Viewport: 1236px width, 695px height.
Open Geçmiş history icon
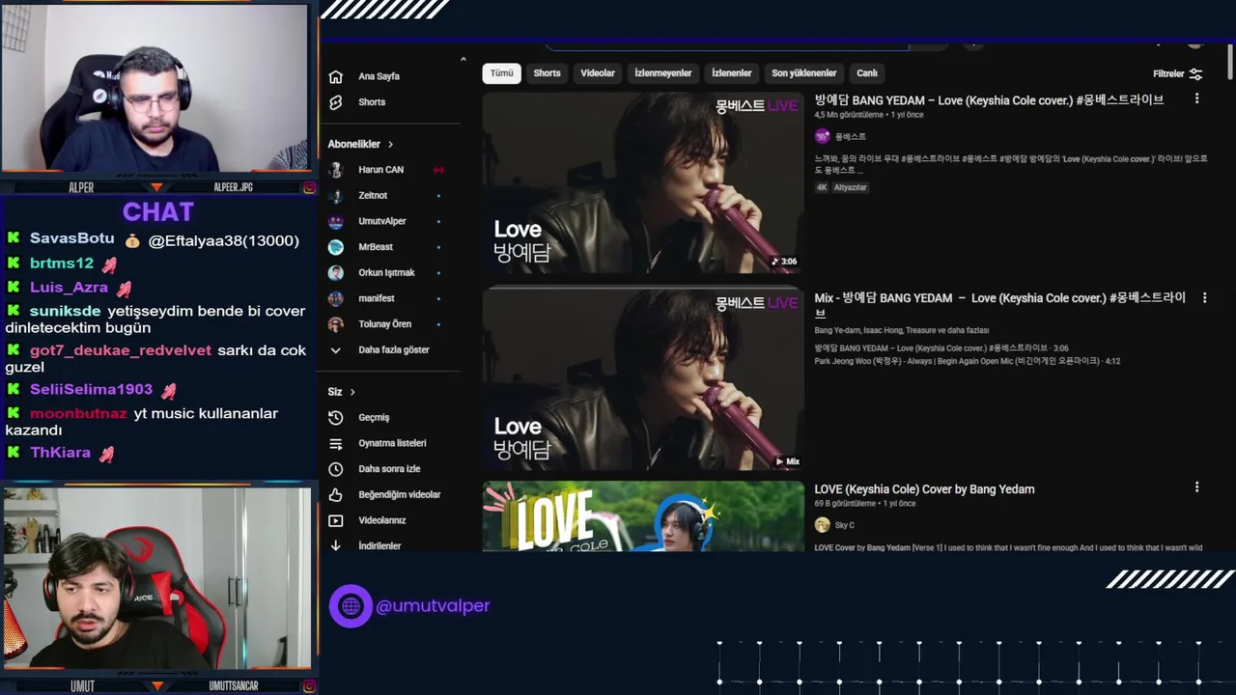click(335, 418)
